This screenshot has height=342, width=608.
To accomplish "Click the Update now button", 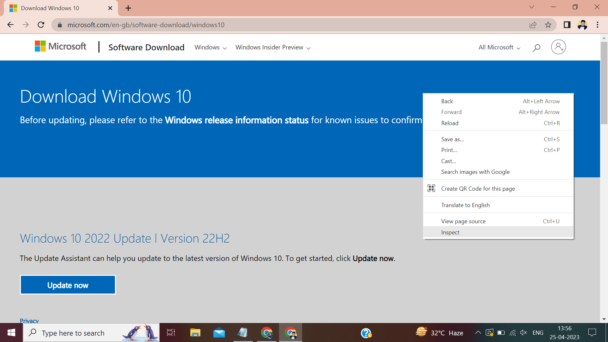I will coord(68,285).
